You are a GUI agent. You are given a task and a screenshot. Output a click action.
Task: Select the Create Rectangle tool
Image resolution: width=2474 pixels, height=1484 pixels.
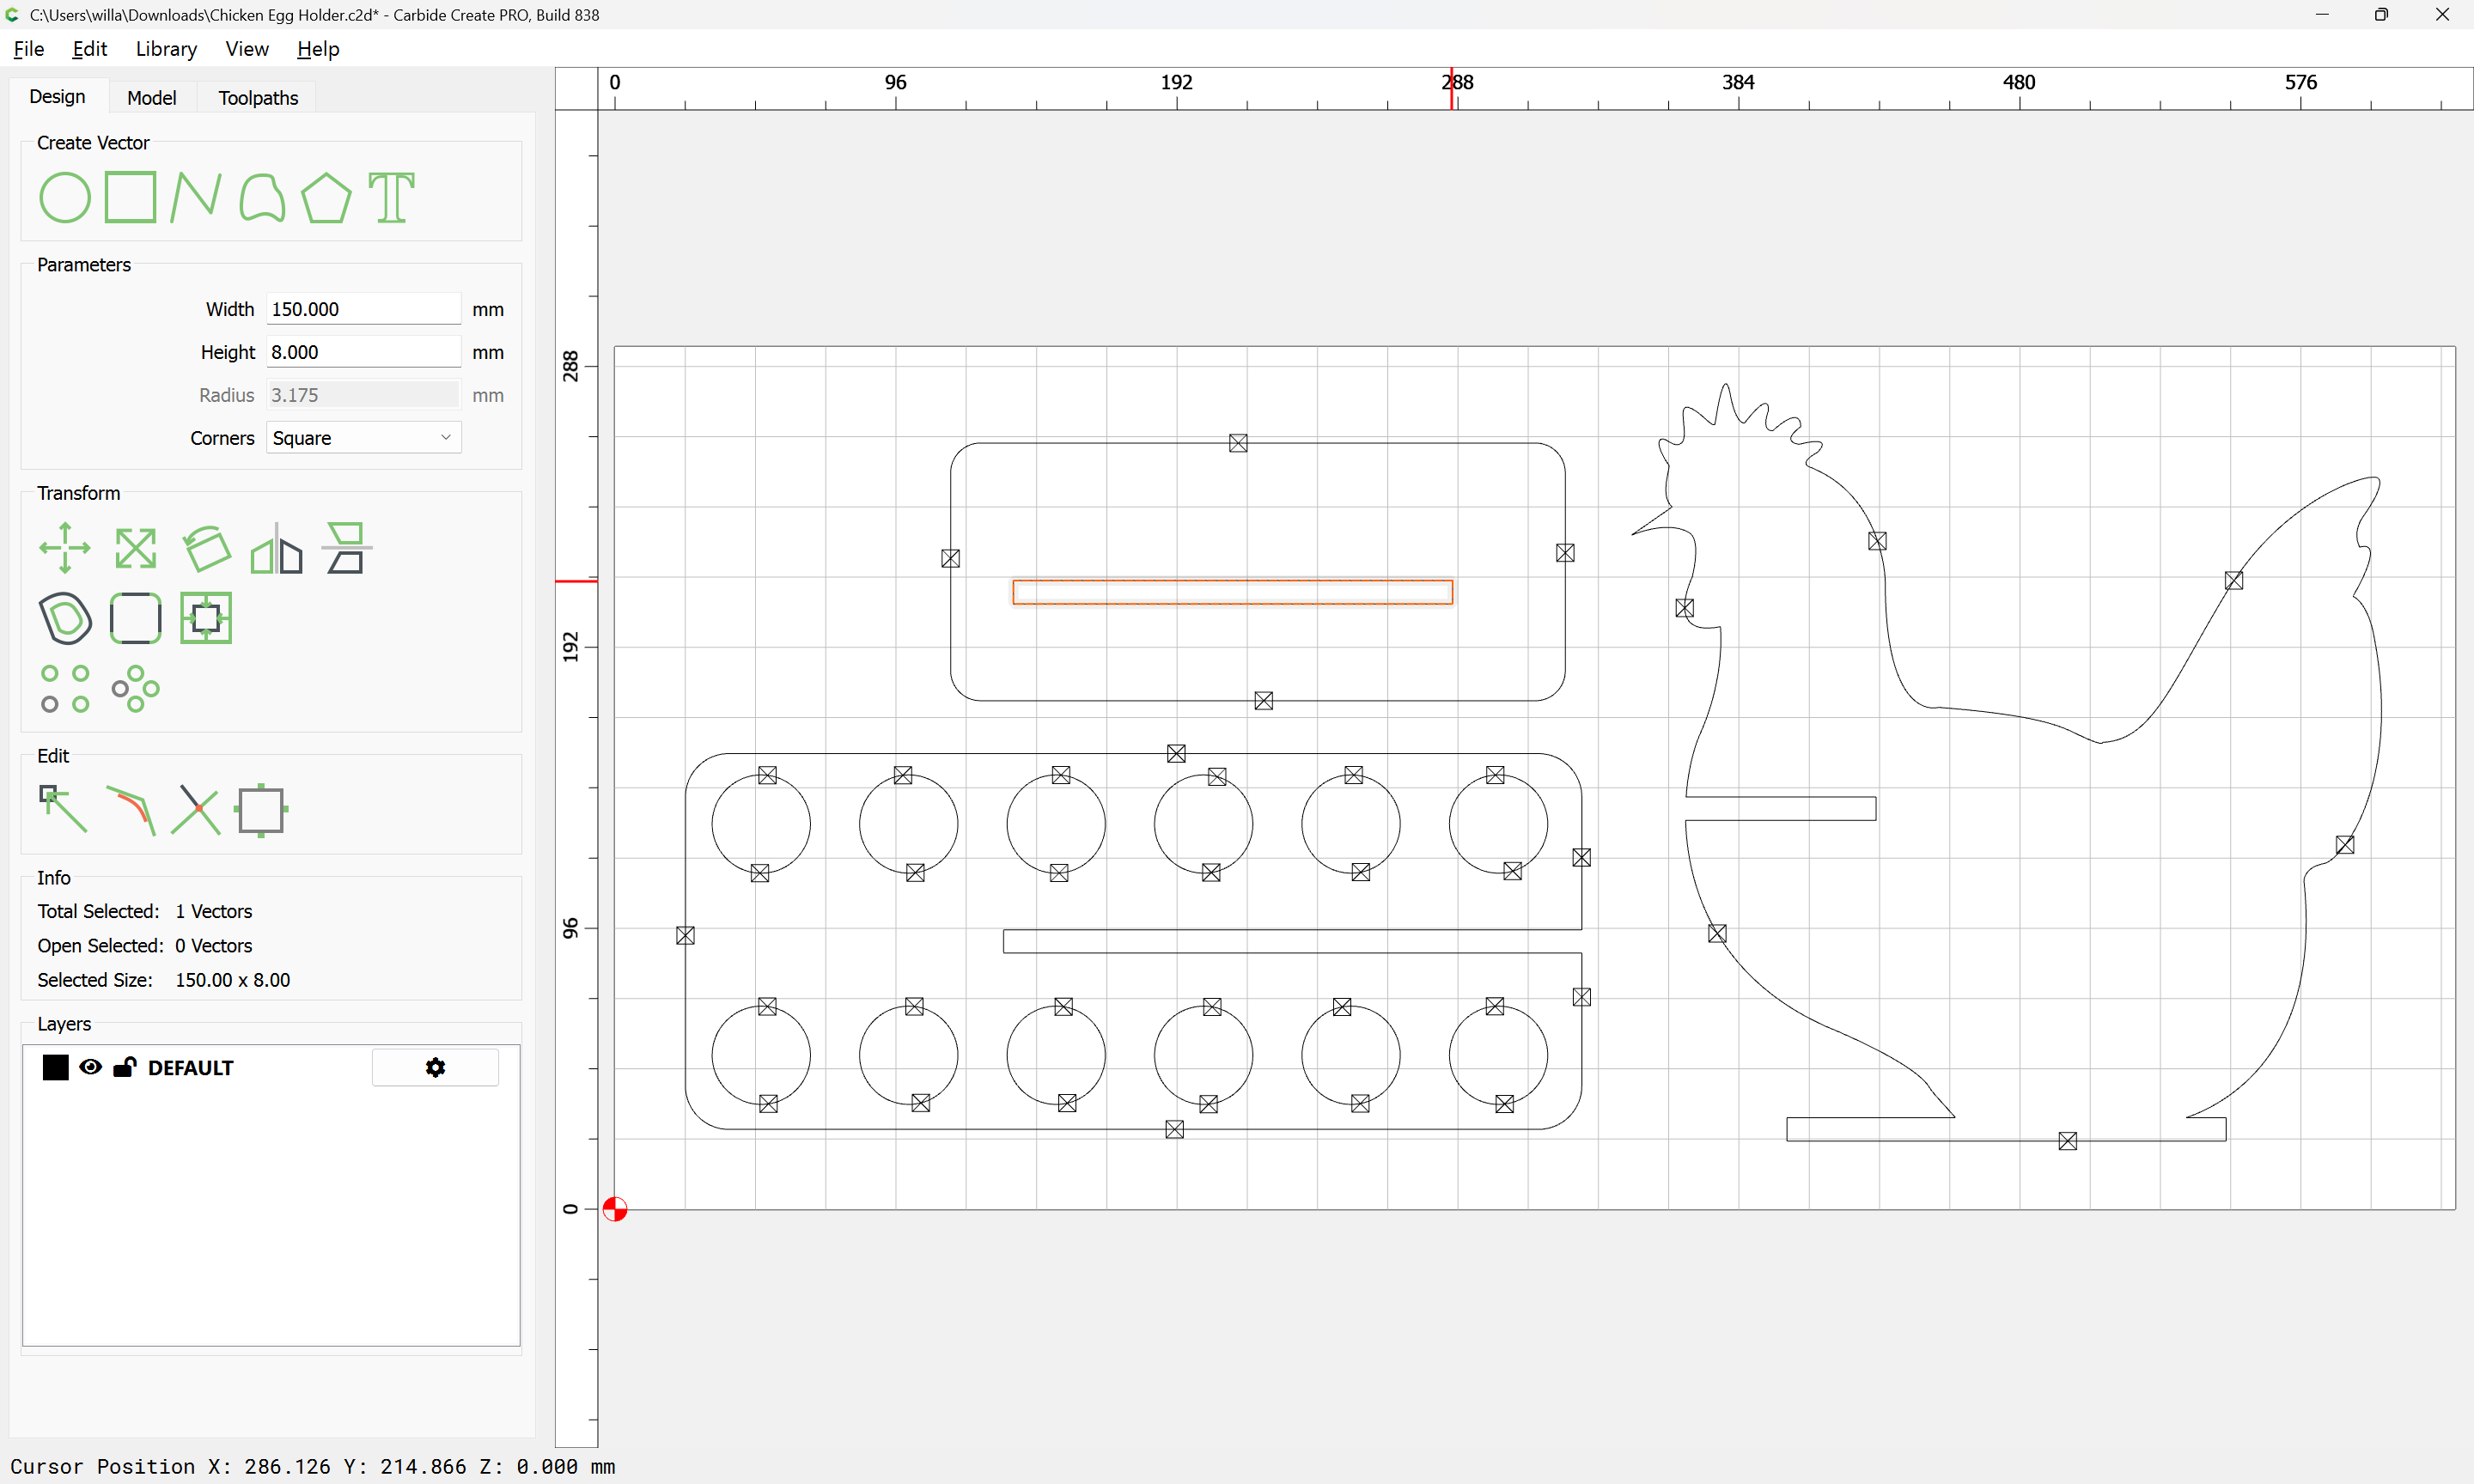pyautogui.click(x=130, y=197)
